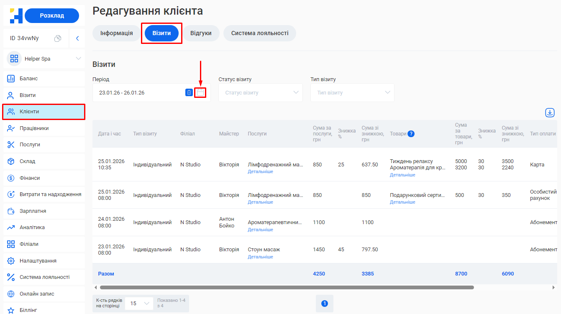The image size is (561, 314).
Task: Switch to the Інформація tab
Action: coord(116,33)
